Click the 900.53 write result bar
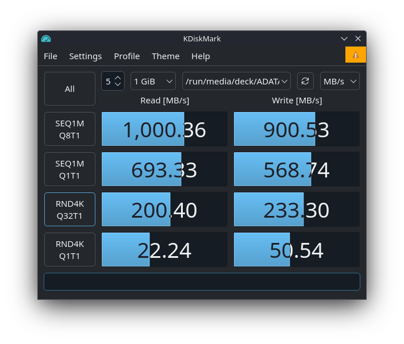Screen dimensions: 404x344 297,129
